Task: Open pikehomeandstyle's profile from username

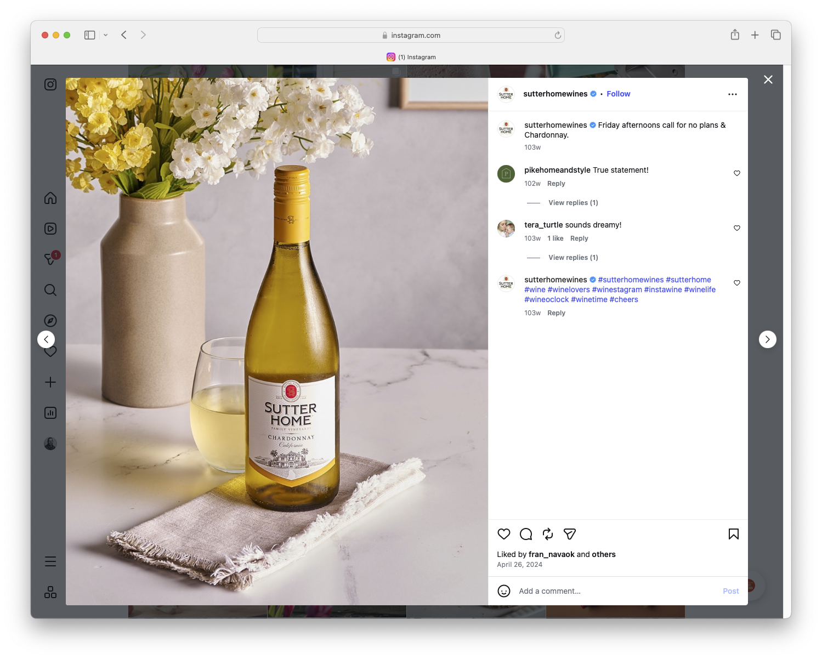Action: (x=557, y=170)
